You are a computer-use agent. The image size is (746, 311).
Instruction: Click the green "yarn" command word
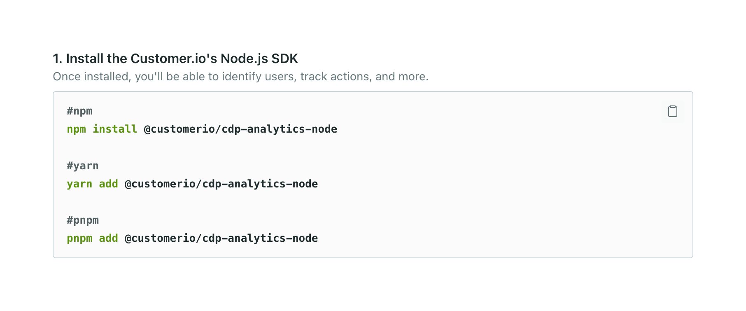pyautogui.click(x=79, y=184)
